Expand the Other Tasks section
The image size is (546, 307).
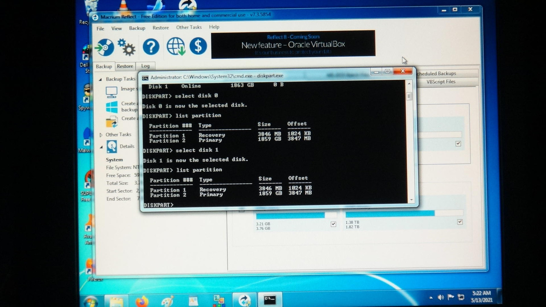pyautogui.click(x=101, y=135)
